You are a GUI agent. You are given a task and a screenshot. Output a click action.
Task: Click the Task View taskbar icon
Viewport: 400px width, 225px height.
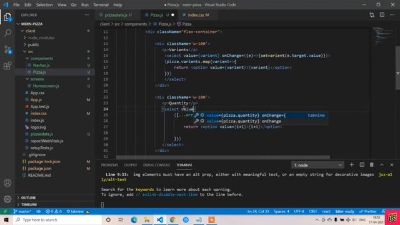(121, 219)
